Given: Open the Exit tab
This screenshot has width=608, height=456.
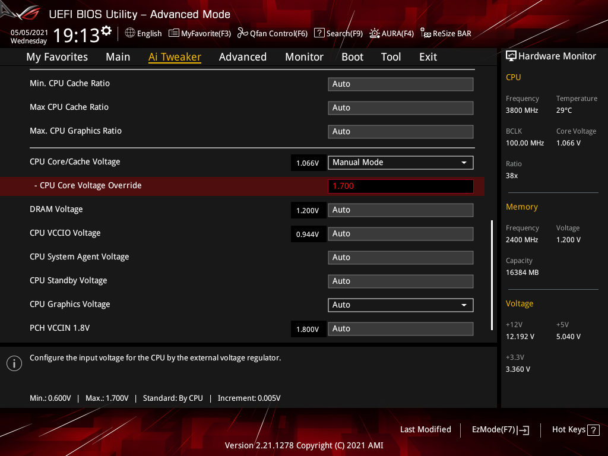Looking at the screenshot, I should 428,57.
